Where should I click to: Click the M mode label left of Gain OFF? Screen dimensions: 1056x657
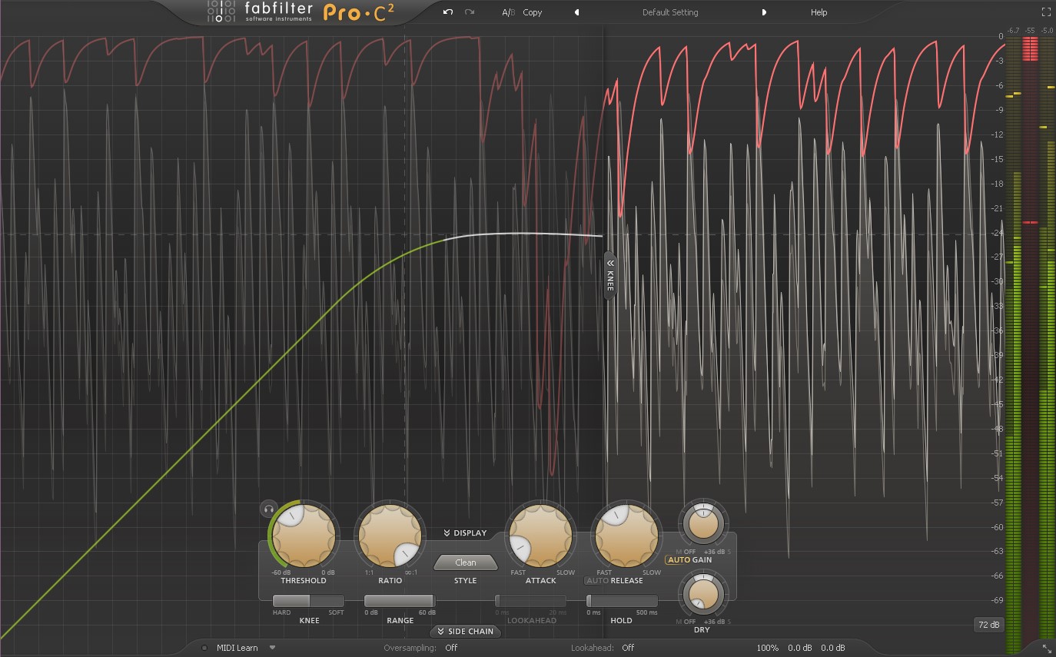pos(679,552)
